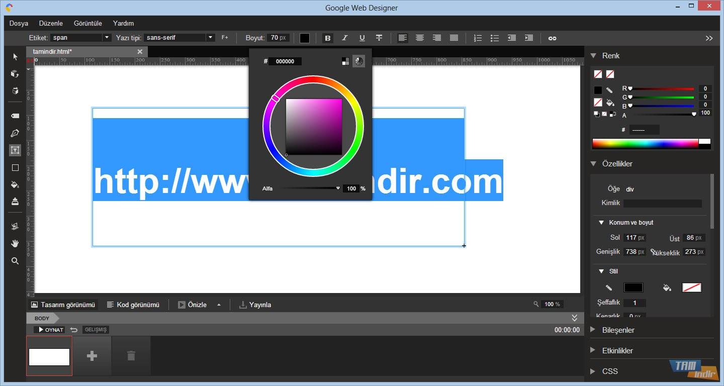Click the black text color swatch in toolbar
Screen dimensions: 724x386
point(305,38)
